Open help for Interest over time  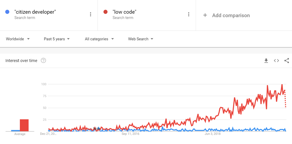click(x=43, y=61)
